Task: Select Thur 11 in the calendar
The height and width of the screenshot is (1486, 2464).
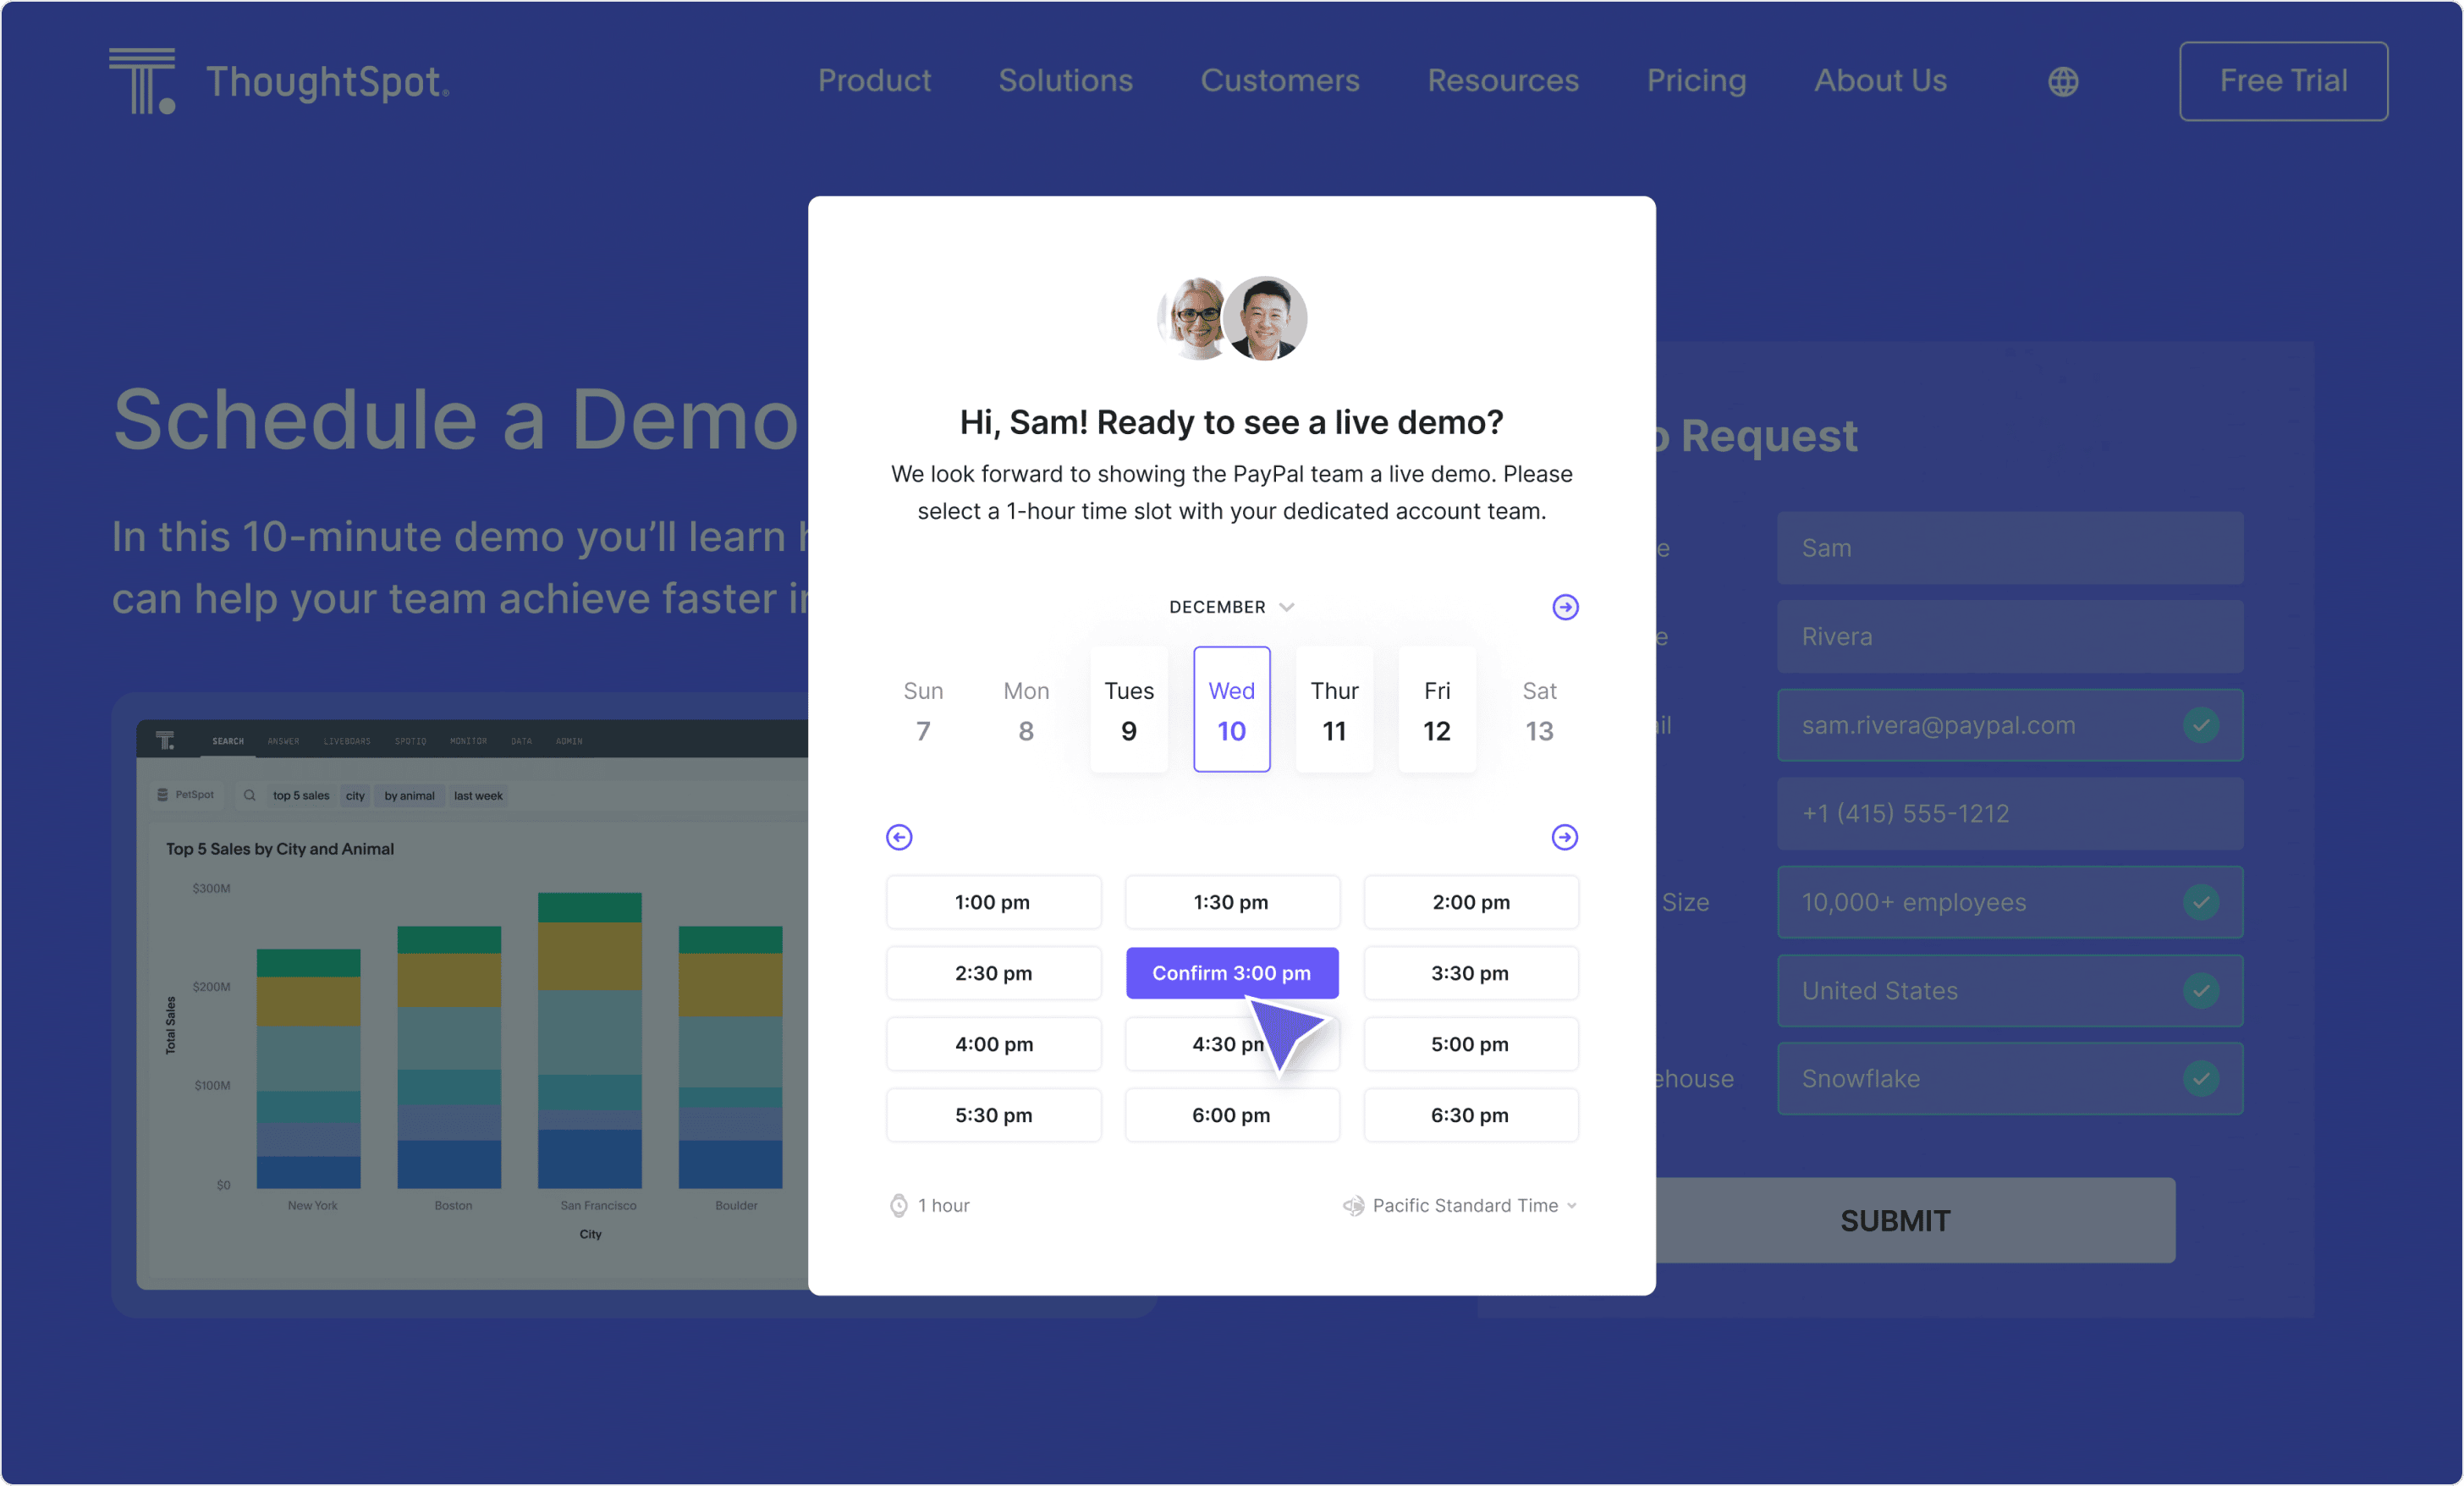Action: coord(1334,710)
